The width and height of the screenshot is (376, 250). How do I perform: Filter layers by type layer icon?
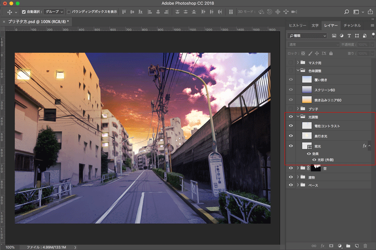click(x=349, y=36)
